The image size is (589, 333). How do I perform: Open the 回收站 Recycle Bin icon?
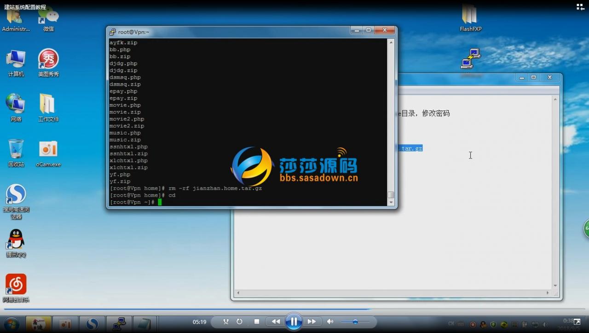point(16,153)
